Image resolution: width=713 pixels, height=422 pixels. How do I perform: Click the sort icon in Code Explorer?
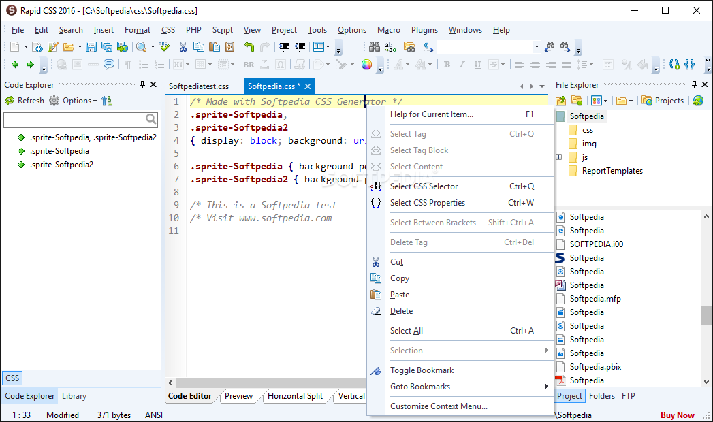pyautogui.click(x=107, y=101)
